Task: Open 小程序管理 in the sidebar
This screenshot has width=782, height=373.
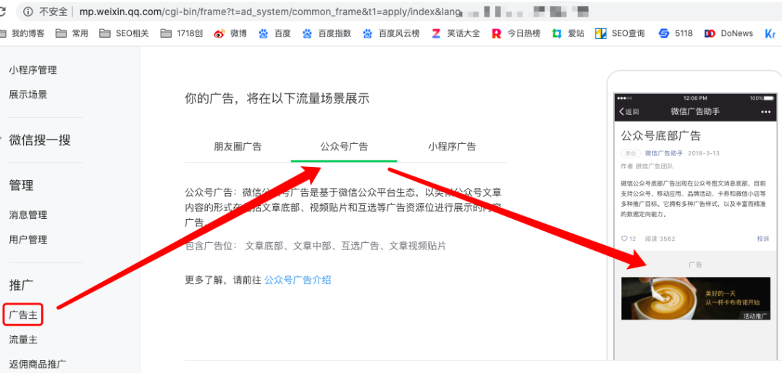Action: pos(33,70)
